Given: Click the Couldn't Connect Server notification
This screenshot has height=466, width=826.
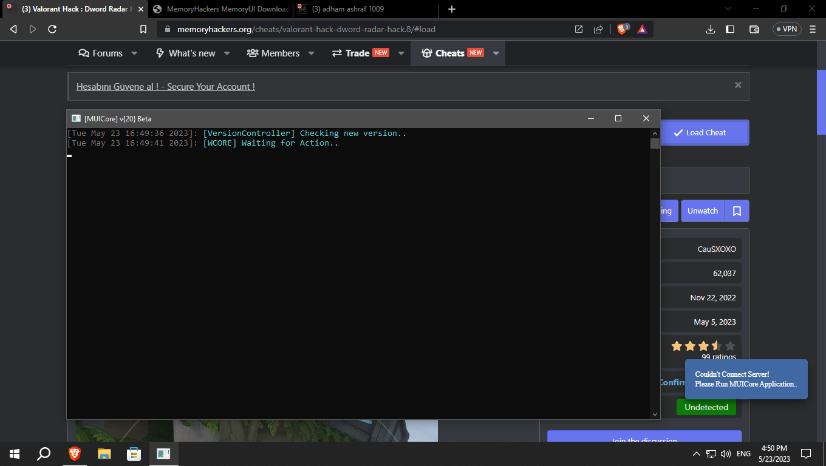Looking at the screenshot, I should pyautogui.click(x=746, y=379).
